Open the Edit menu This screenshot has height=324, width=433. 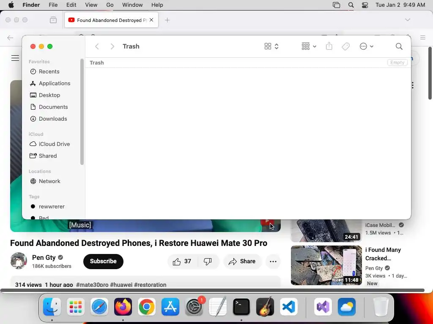[x=71, y=5]
